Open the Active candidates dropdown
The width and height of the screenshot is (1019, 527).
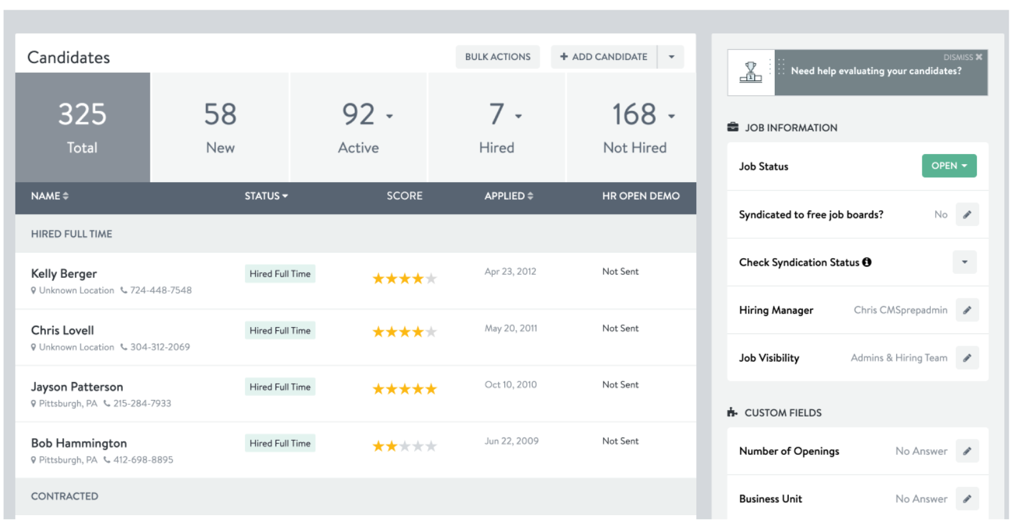pos(389,116)
